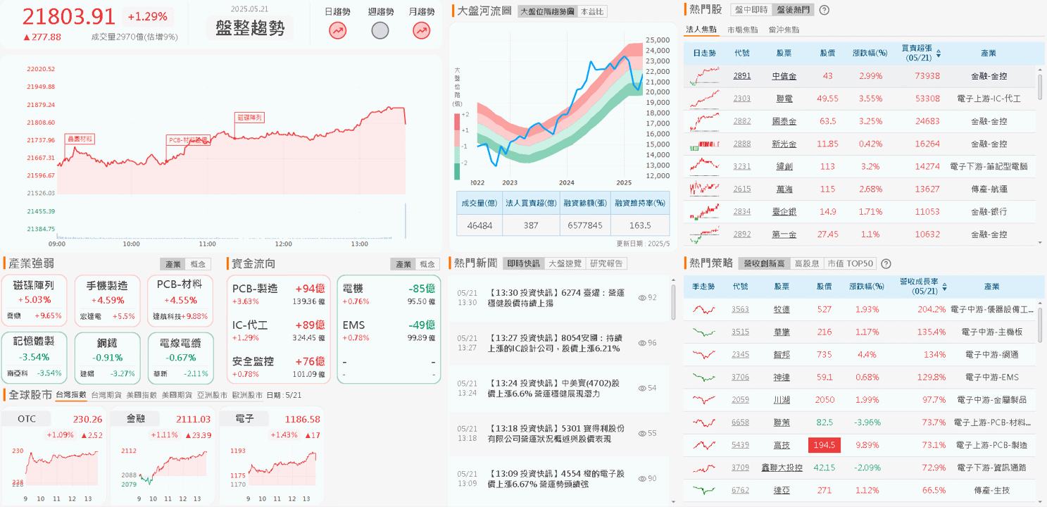
Task: Select 大盤位階趨勢圖 in the river chart
Action: [546, 11]
